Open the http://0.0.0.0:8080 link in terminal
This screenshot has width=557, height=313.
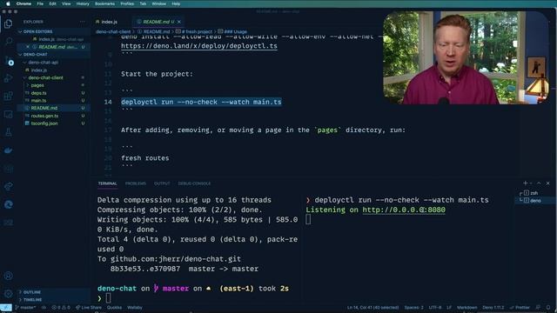coord(404,210)
